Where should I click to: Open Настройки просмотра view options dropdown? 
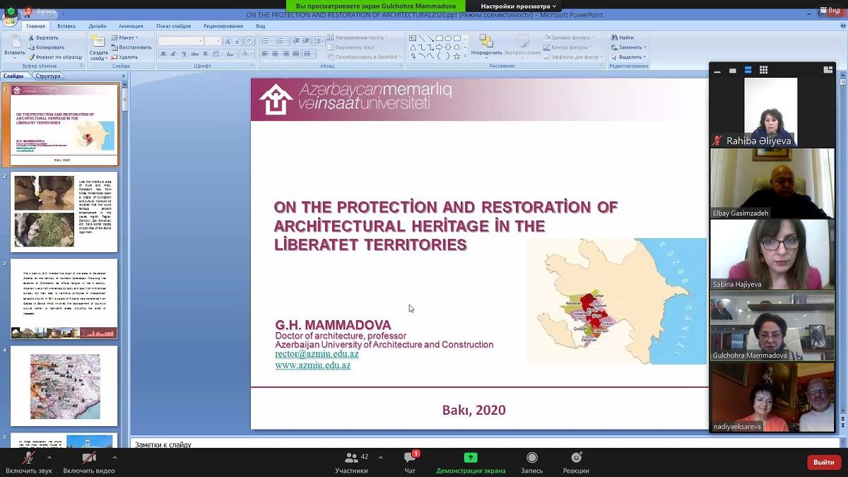(519, 6)
